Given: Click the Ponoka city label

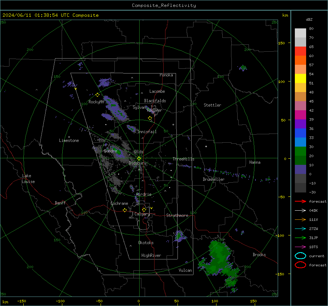Looking at the screenshot, I should point(166,75).
